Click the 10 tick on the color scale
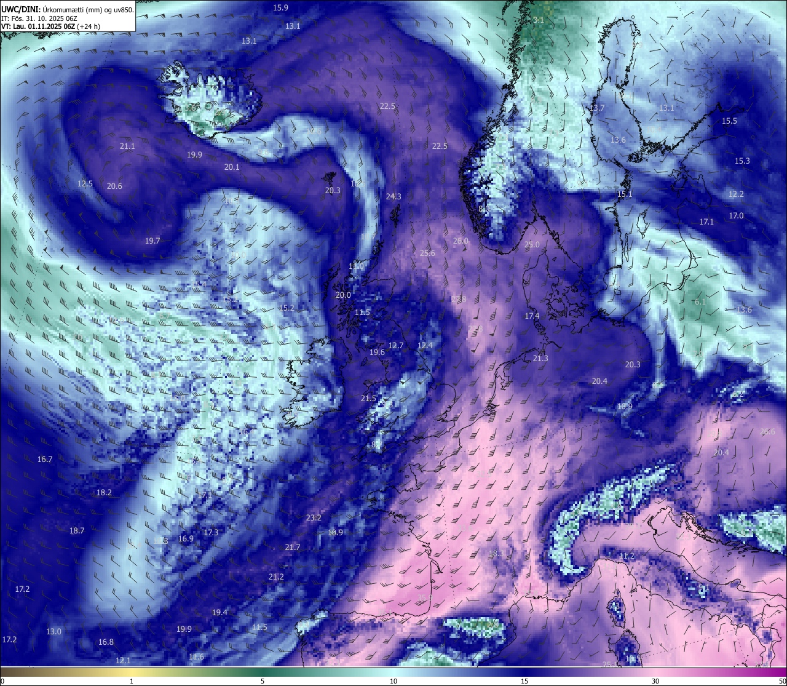This screenshot has width=787, height=686. (393, 681)
